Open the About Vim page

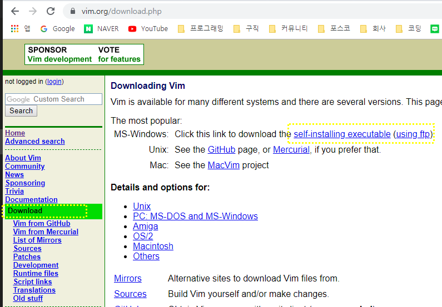pyautogui.click(x=23, y=158)
